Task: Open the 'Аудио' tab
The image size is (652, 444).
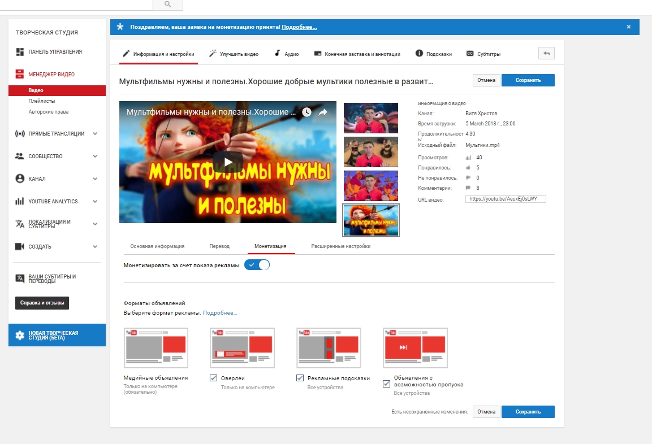Action: tap(287, 54)
